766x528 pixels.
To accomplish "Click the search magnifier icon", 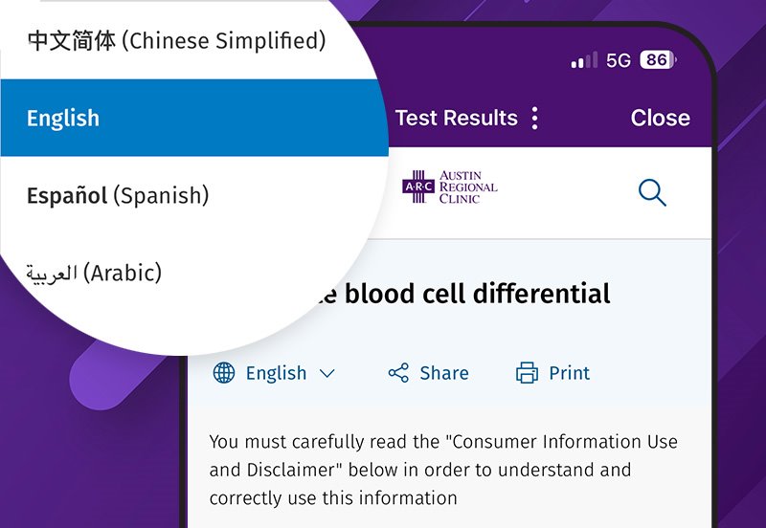I will [x=652, y=192].
